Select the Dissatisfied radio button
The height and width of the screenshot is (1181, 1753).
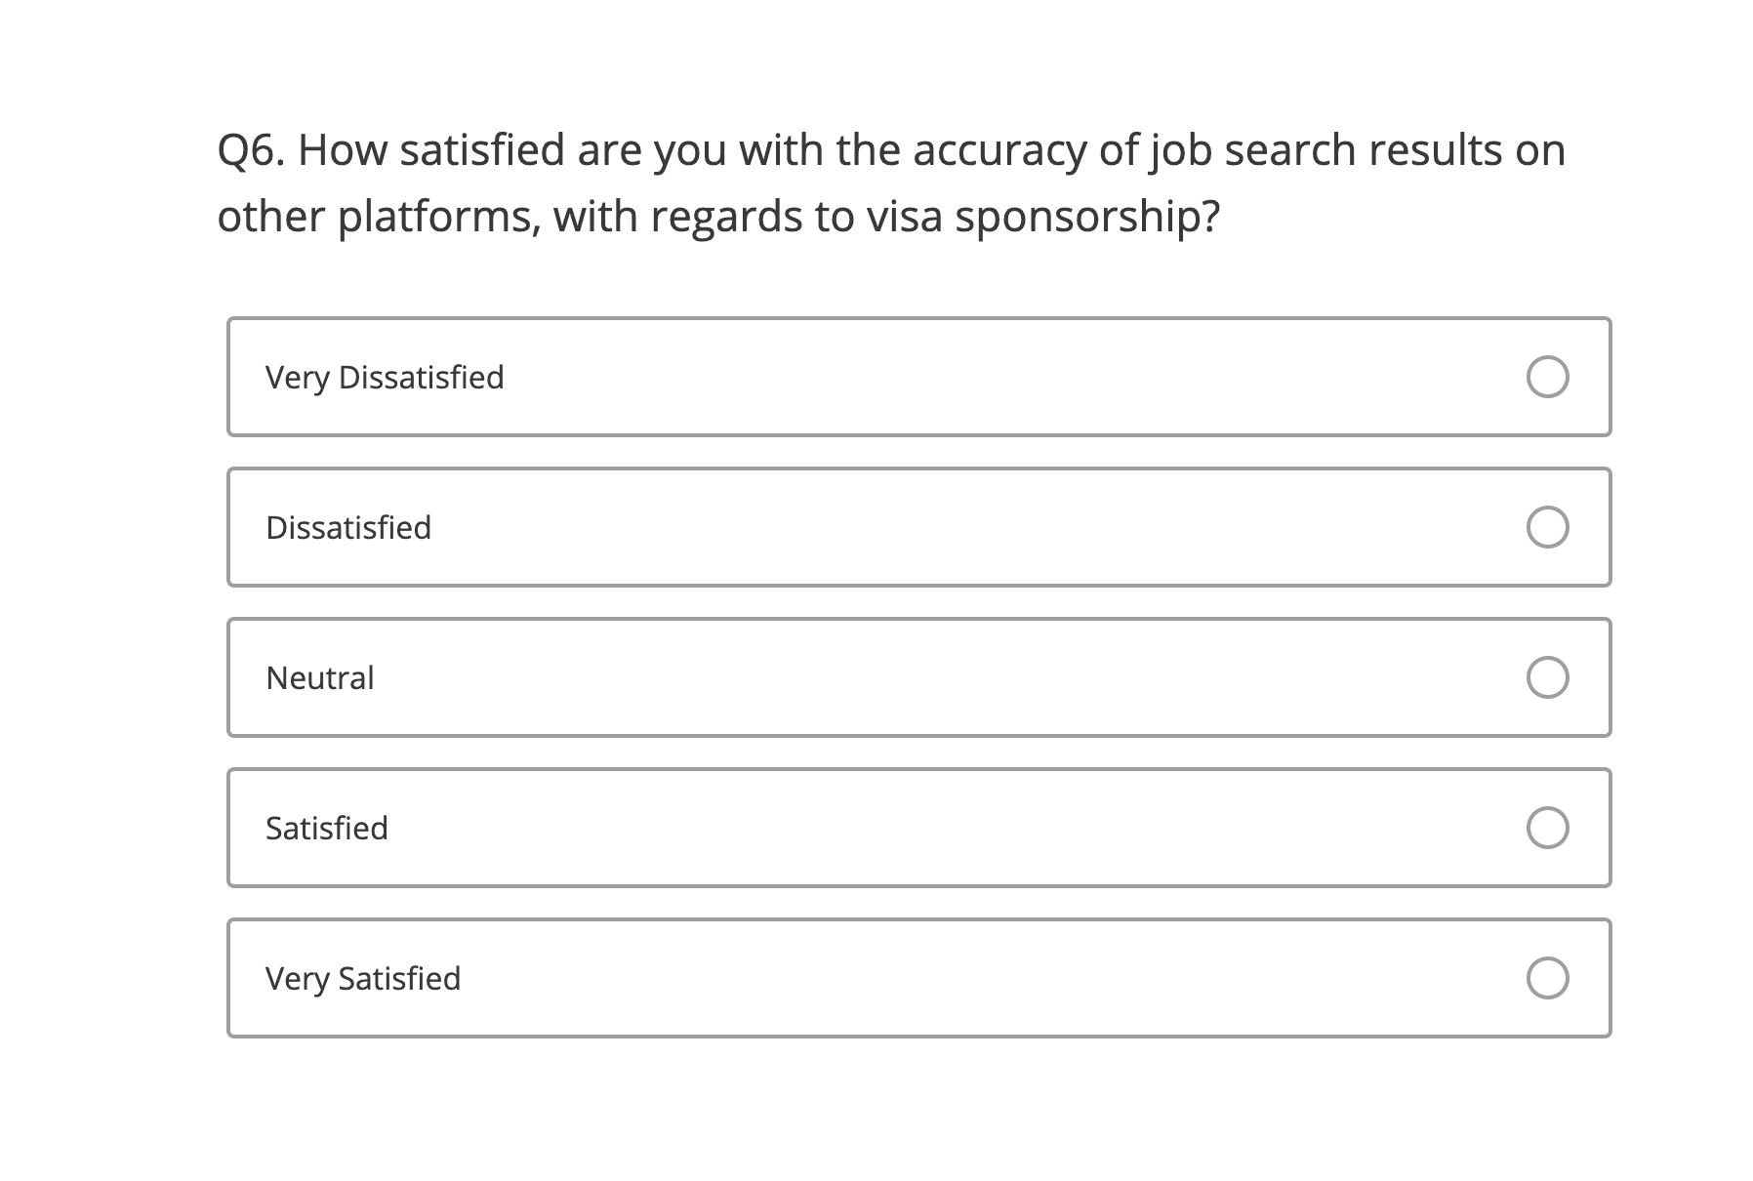[1547, 527]
